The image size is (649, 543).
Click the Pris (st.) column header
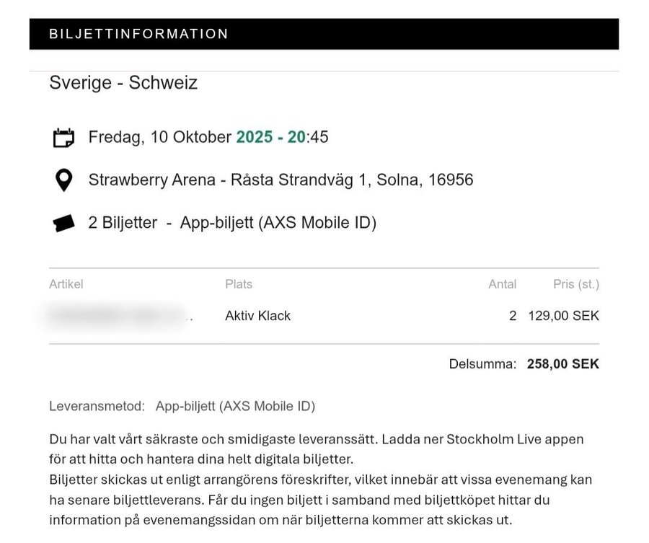click(576, 284)
